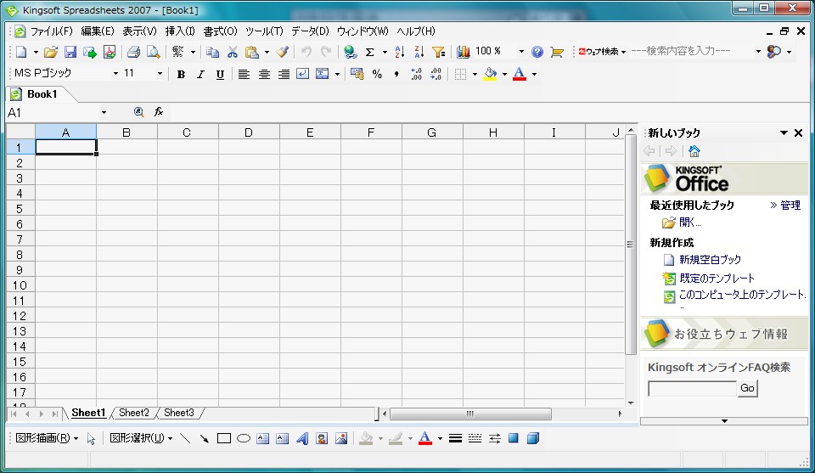Open file with the folder icon

pyautogui.click(x=50, y=52)
